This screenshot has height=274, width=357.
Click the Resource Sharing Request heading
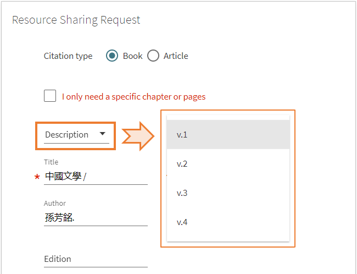tap(76, 20)
